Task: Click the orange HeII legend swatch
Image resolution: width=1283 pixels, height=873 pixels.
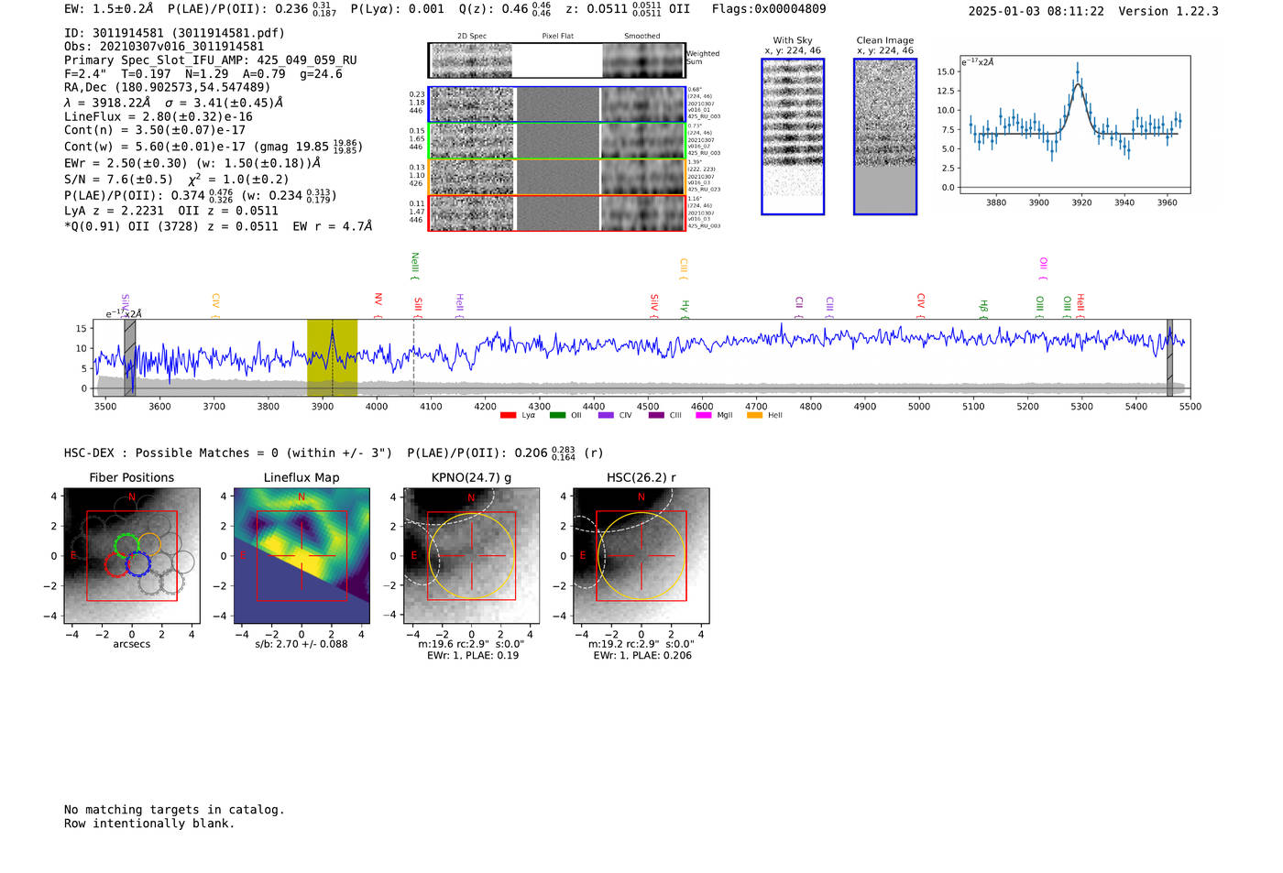Action: point(755,416)
